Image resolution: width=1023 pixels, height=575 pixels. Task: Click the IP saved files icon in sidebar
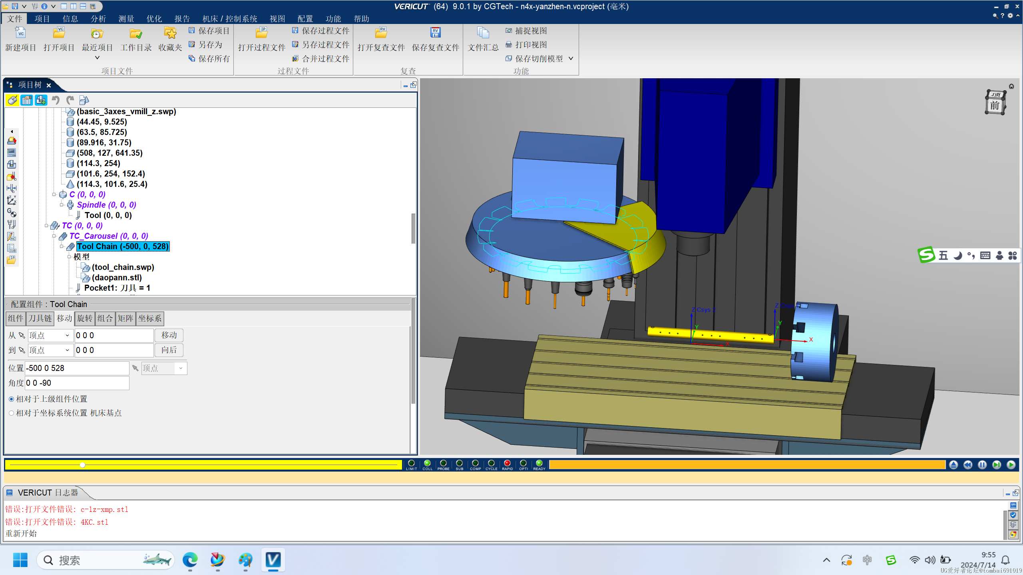tap(12, 260)
